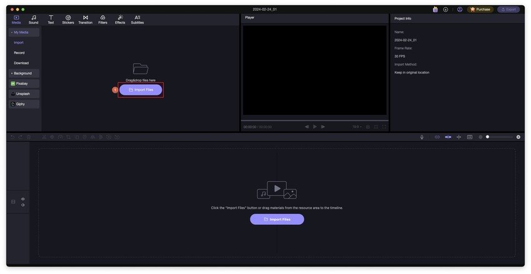This screenshot has height=274, width=531.
Task: Click the Purchase button
Action: [x=480, y=9]
